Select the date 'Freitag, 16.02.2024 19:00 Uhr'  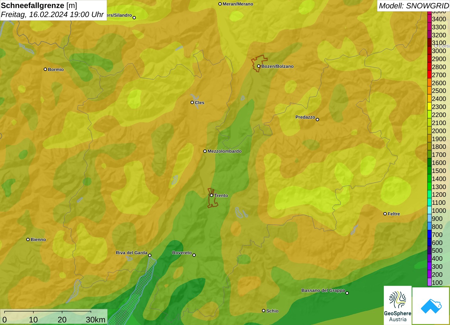[x=52, y=14]
